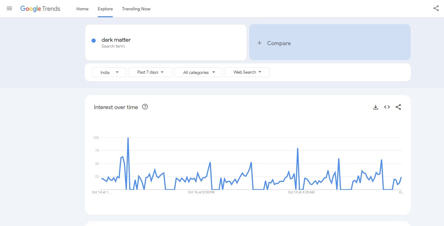This screenshot has height=226, width=444.
Task: Edit the dark matter search term
Action: pos(116,40)
